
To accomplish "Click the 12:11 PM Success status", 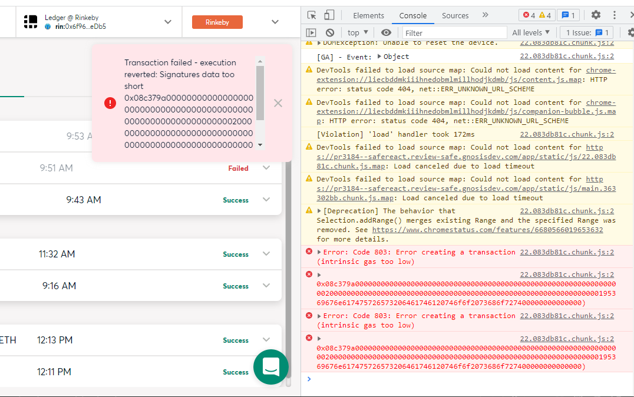I will coord(236,372).
